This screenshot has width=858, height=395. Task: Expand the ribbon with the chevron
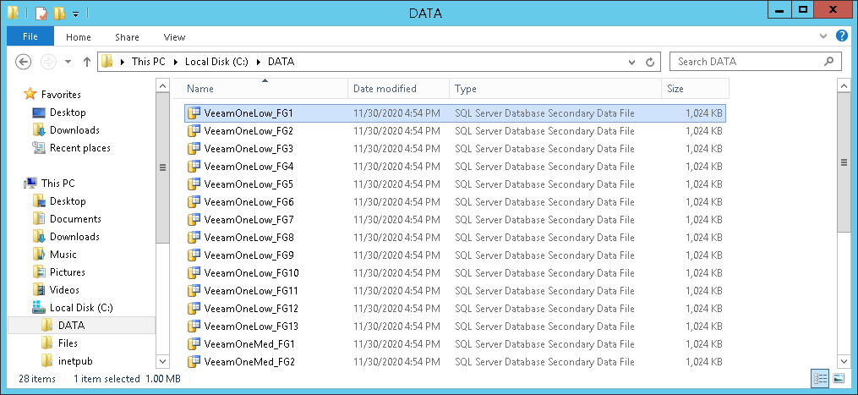click(x=825, y=37)
